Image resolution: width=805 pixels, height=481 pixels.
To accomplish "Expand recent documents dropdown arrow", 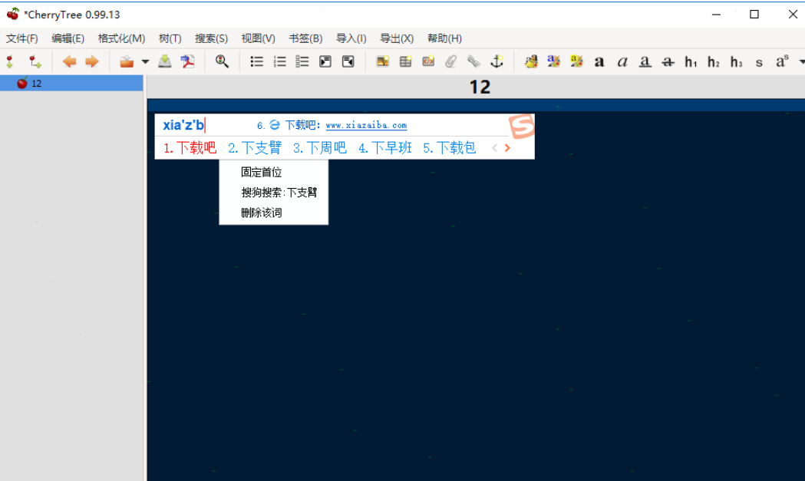I will 145,62.
